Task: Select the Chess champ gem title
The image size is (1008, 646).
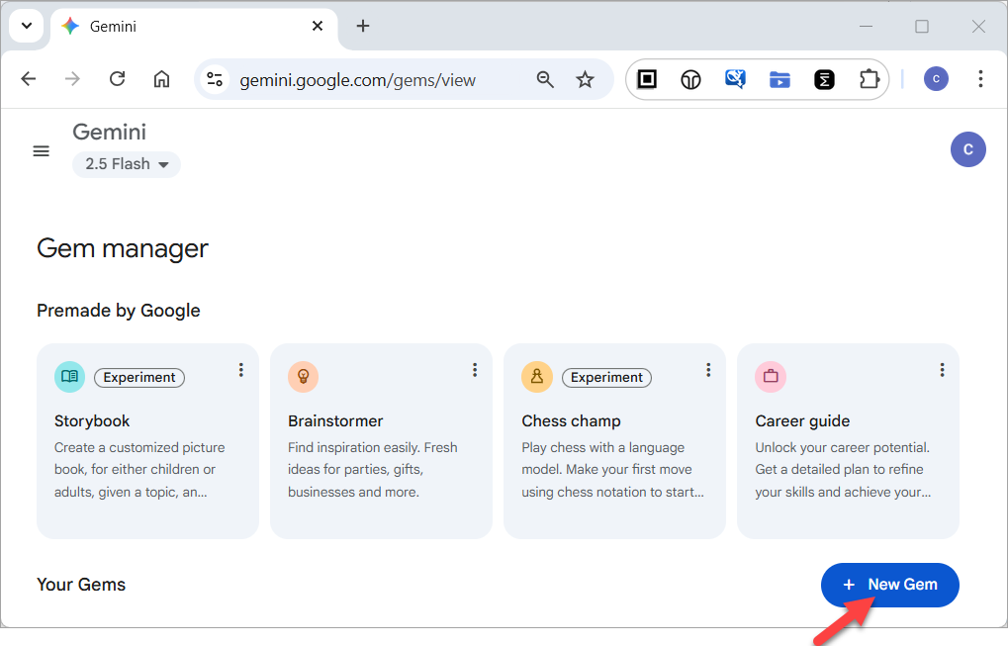Action: coord(571,421)
